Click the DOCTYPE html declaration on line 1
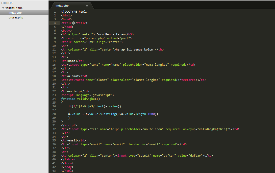275x173 pixels. click(74, 11)
